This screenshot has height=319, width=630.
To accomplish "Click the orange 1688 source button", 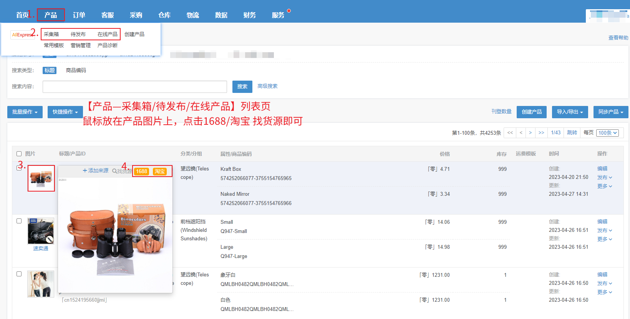I will point(141,172).
